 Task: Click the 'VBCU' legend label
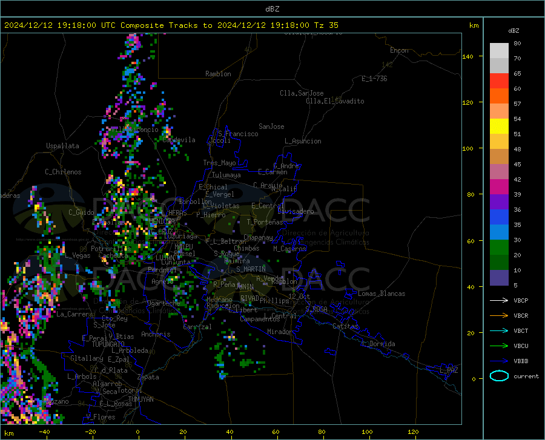521,346
